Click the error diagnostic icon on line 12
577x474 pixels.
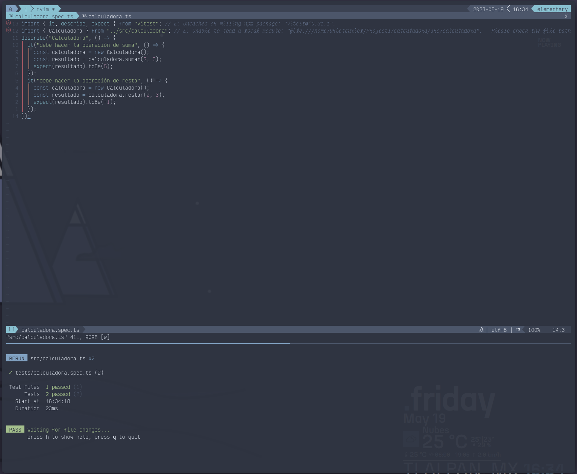(8, 30)
